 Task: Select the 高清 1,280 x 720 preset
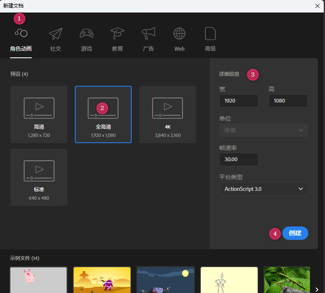pyautogui.click(x=39, y=114)
